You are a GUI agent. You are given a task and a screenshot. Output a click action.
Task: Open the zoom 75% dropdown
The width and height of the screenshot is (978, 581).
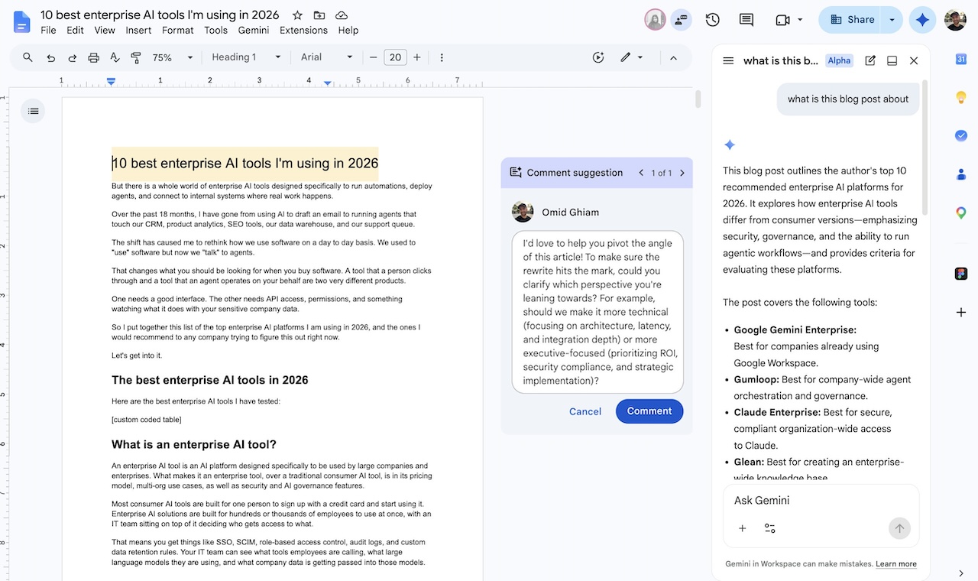[x=173, y=57]
